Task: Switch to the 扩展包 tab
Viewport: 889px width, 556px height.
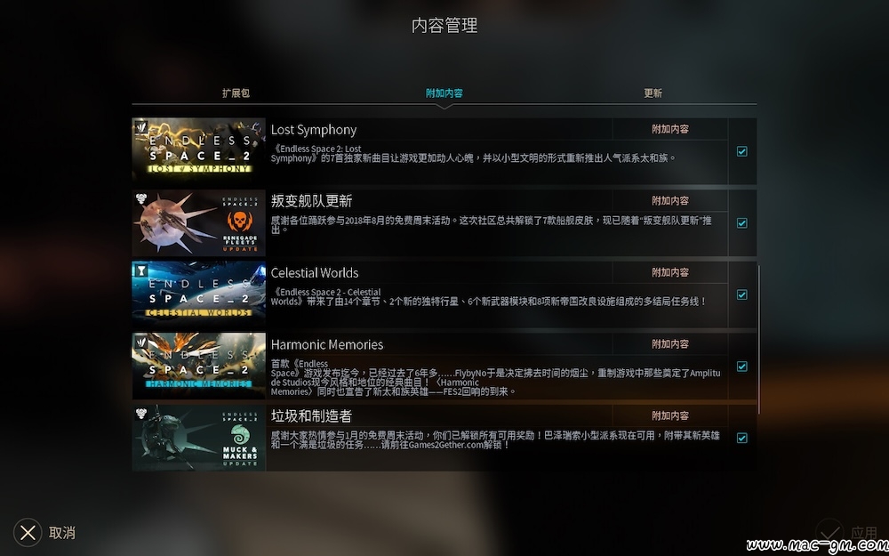Action: [236, 93]
